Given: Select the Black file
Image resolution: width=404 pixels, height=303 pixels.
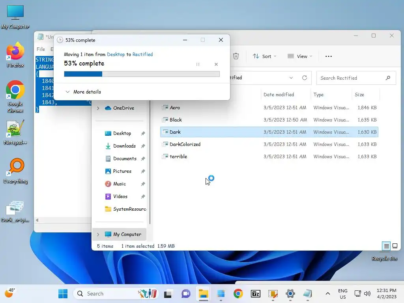Looking at the screenshot, I should (x=269, y=120).
